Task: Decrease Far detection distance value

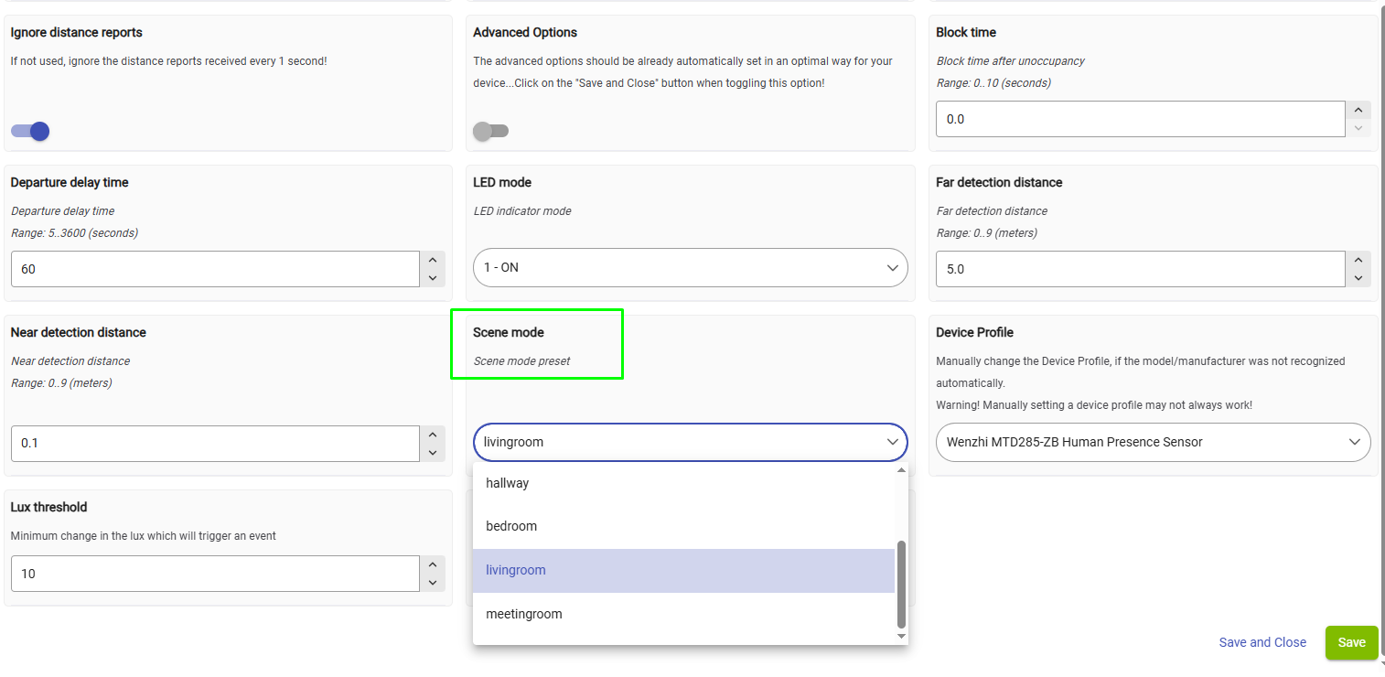Action: [x=1358, y=278]
